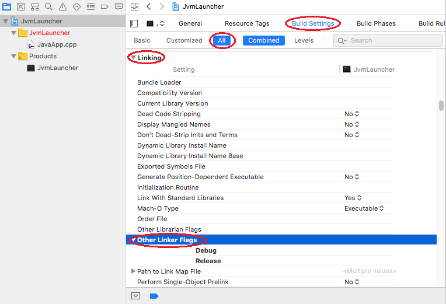
Task: Open the Symbol navigator hierarchy icon
Action: click(34, 6)
